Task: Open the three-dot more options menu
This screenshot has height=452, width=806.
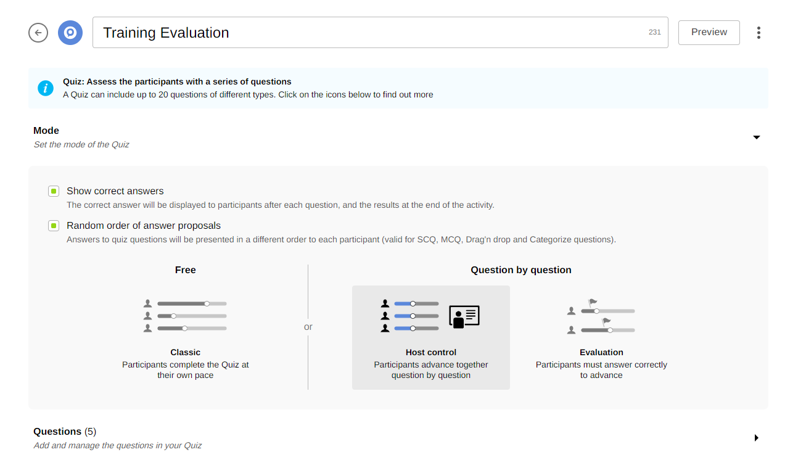Action: (x=759, y=33)
